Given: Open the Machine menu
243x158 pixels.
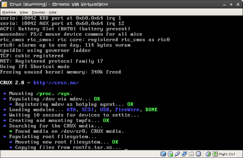Looking at the screenshot, I should tap(9, 12).
